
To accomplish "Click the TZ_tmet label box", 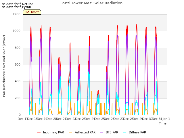I will [32, 12].
